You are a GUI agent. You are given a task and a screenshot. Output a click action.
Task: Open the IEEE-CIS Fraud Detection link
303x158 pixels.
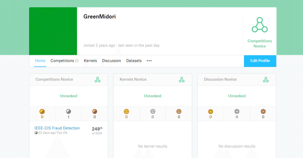57,128
